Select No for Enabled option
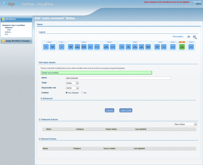The width and height of the screenshot is (203, 165). click(x=83, y=93)
